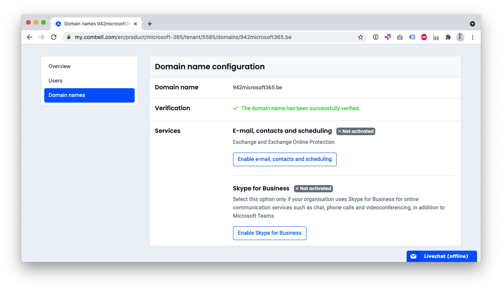
Task: Click the macOS yellow minimize window button
Action: pyautogui.click(x=36, y=22)
